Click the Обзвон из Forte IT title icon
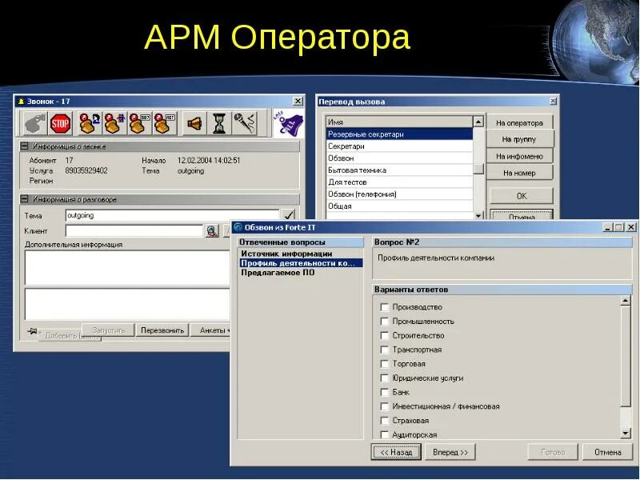640x480 pixels. click(238, 227)
